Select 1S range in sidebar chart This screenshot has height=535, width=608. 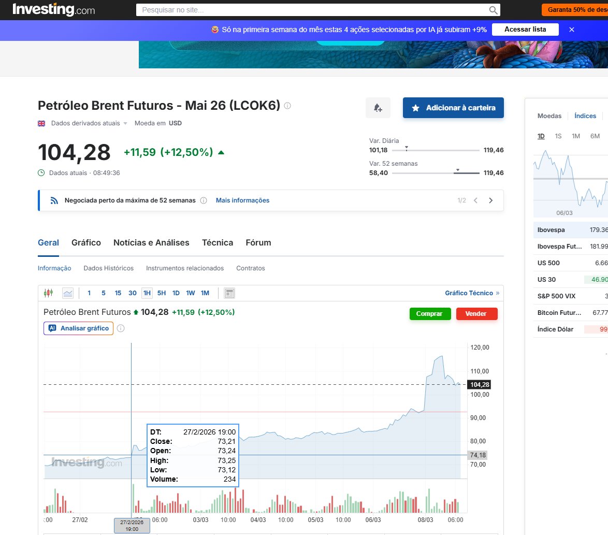(x=558, y=136)
